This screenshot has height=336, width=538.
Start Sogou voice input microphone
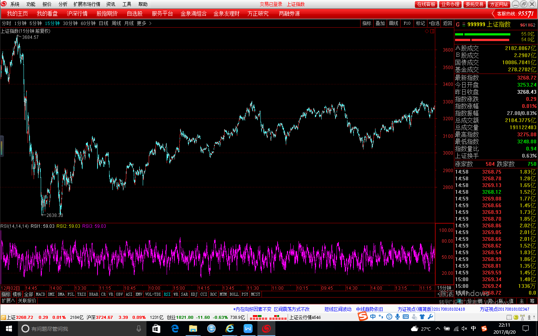(398, 317)
